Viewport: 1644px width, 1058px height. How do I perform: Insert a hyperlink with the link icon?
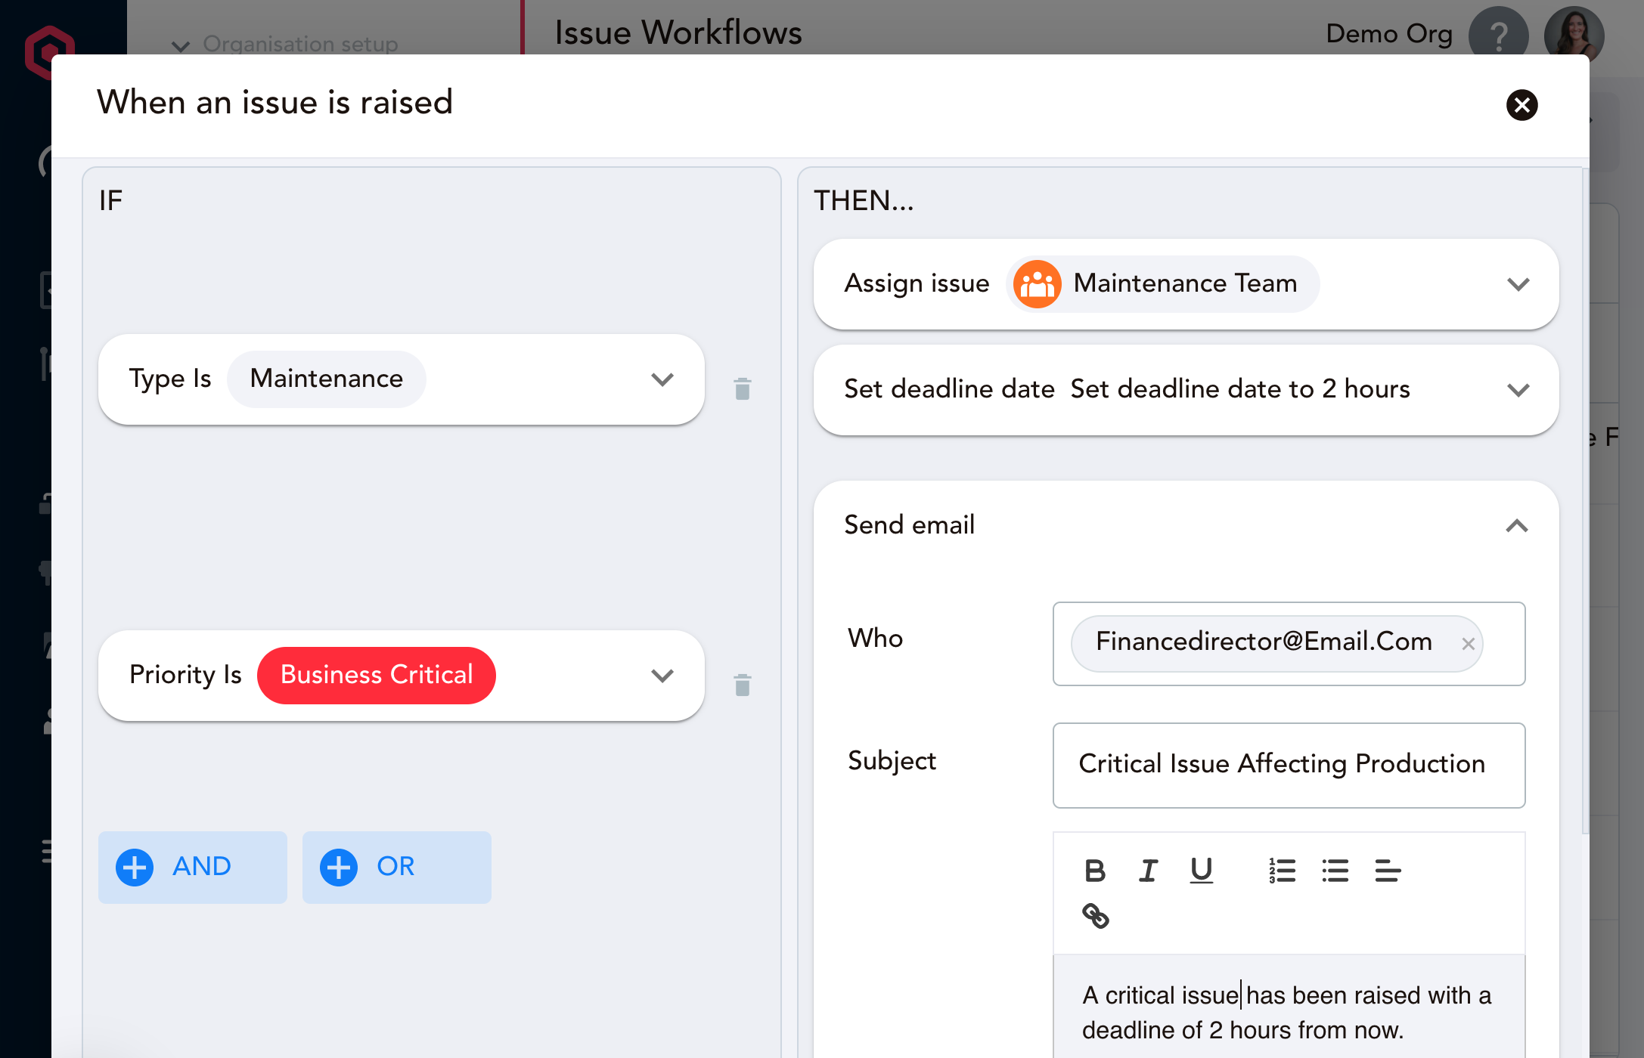point(1095,916)
